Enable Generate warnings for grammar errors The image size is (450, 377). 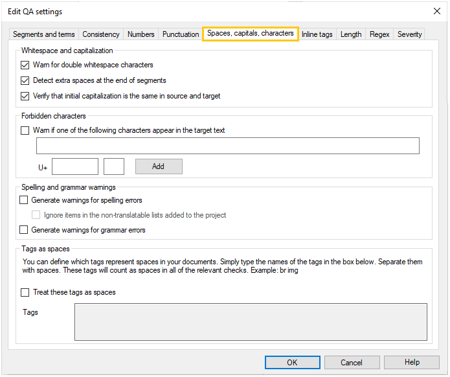tap(23, 230)
